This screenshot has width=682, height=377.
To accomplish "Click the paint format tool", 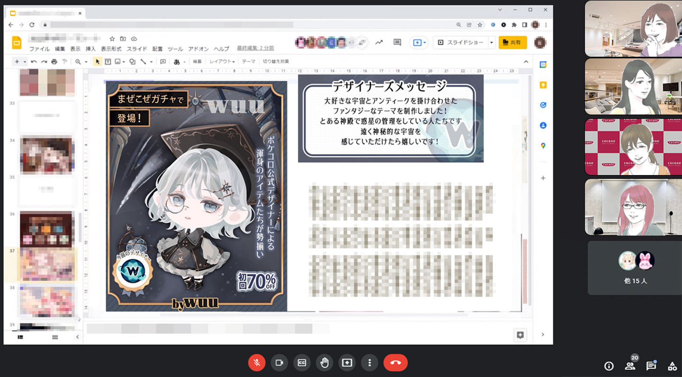I will pos(64,61).
